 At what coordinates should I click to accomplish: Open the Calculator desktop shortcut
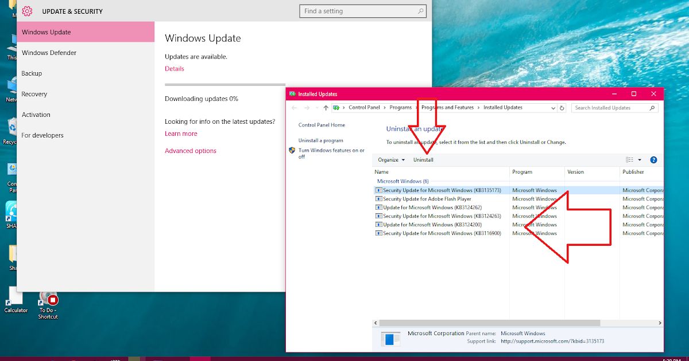(x=16, y=300)
